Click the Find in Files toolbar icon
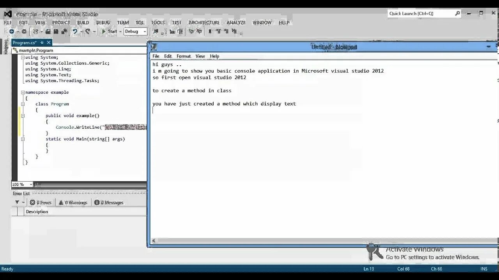 click(156, 31)
